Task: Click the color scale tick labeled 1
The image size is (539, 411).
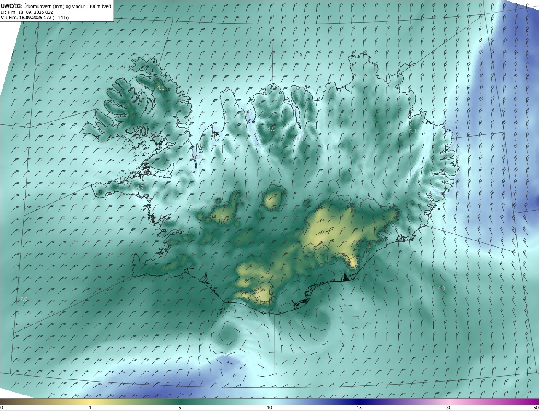Action: 90,408
